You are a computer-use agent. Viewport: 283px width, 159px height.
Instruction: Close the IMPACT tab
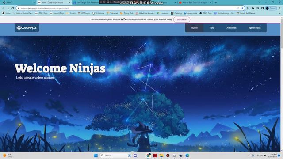pyautogui.click(x=34, y=3)
